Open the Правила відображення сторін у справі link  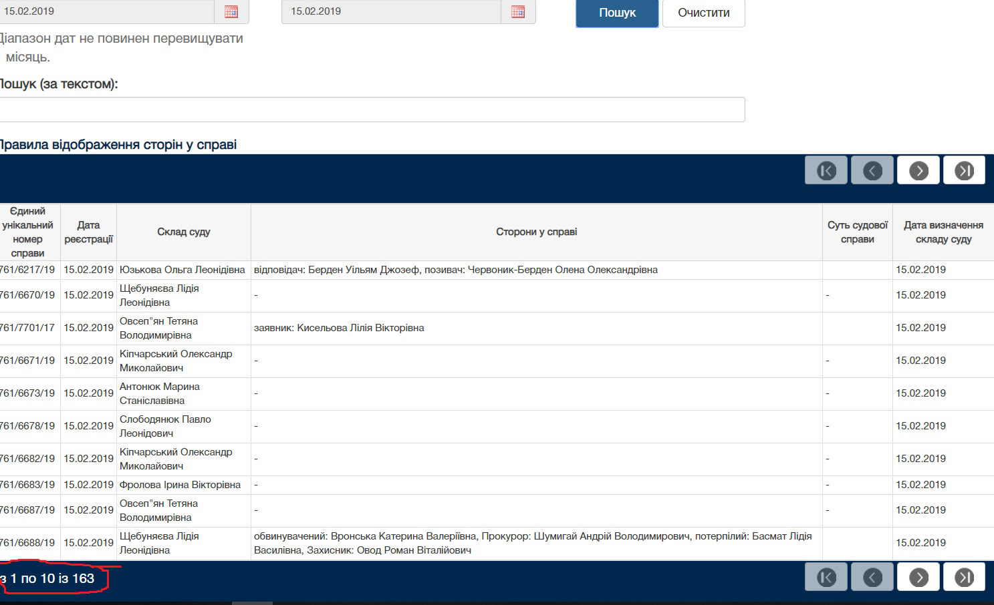pyautogui.click(x=118, y=145)
